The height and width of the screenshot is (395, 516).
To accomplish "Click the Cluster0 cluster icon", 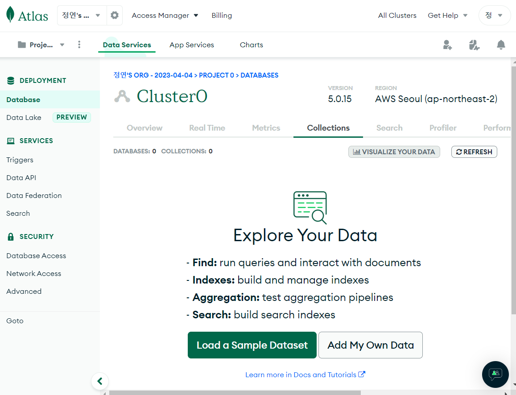I will pos(122,96).
